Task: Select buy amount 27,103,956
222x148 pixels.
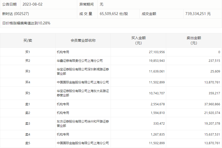Action: [x=157, y=52]
